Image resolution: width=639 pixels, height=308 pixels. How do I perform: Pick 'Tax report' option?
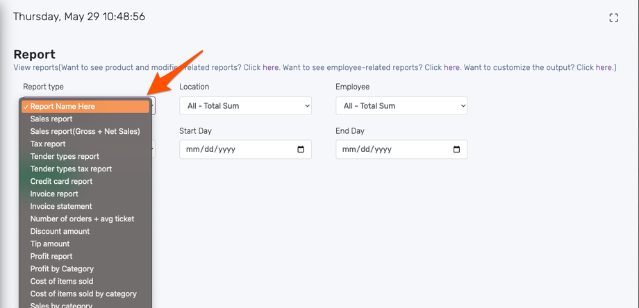[48, 144]
